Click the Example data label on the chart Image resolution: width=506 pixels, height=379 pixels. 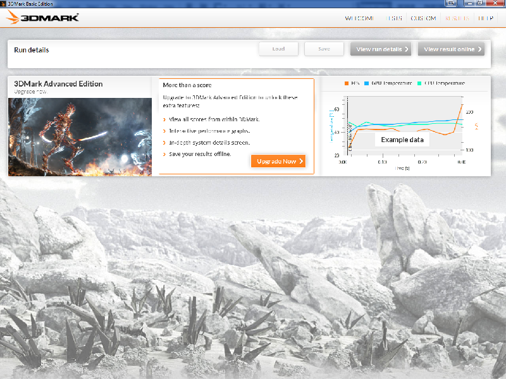pyautogui.click(x=402, y=140)
